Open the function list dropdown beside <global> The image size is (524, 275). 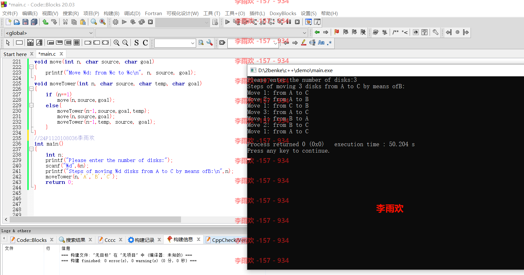pyautogui.click(x=202, y=33)
